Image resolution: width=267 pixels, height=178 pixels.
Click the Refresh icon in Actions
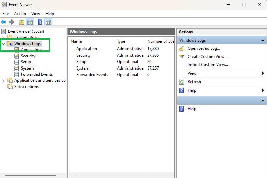[x=182, y=82]
